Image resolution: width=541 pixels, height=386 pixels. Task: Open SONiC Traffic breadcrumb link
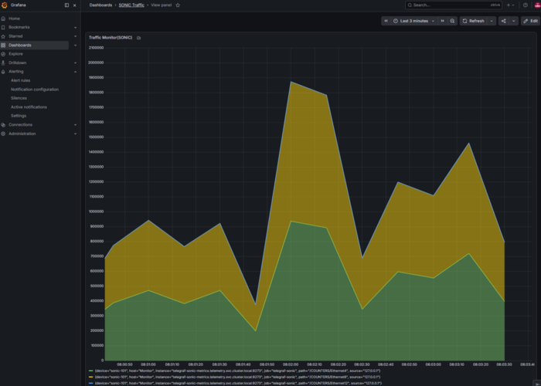click(x=131, y=5)
